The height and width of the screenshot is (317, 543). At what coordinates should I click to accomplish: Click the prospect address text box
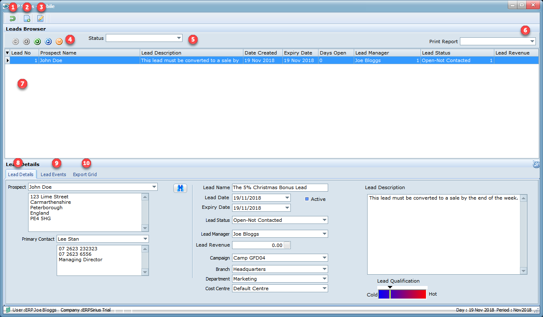click(x=85, y=212)
